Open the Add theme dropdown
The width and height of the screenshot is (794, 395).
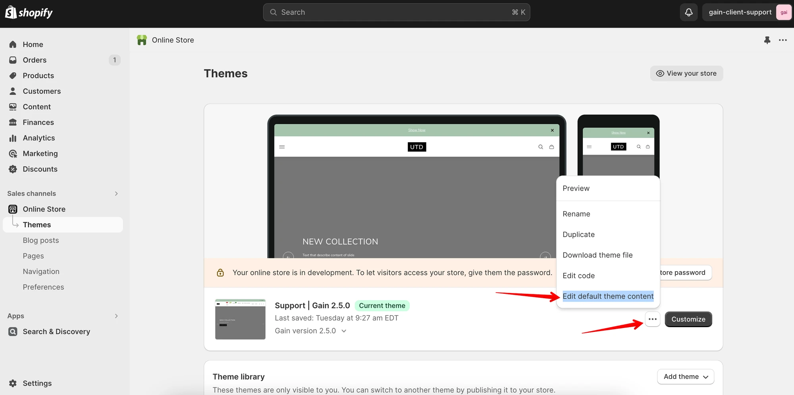click(686, 377)
